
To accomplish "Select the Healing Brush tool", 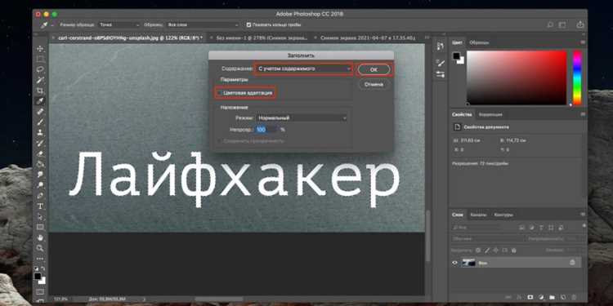I will pyautogui.click(x=40, y=112).
